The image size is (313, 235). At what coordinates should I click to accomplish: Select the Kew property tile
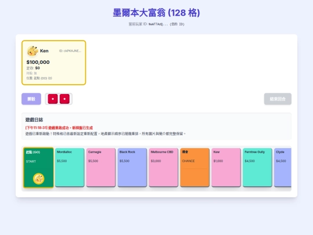click(226, 168)
